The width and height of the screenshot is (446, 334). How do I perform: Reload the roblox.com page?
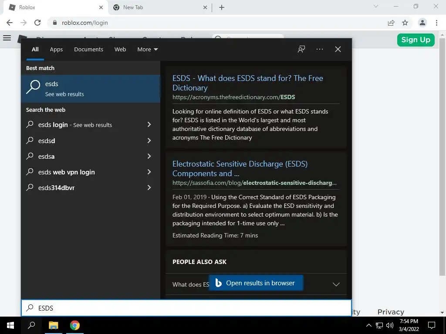coord(37,23)
